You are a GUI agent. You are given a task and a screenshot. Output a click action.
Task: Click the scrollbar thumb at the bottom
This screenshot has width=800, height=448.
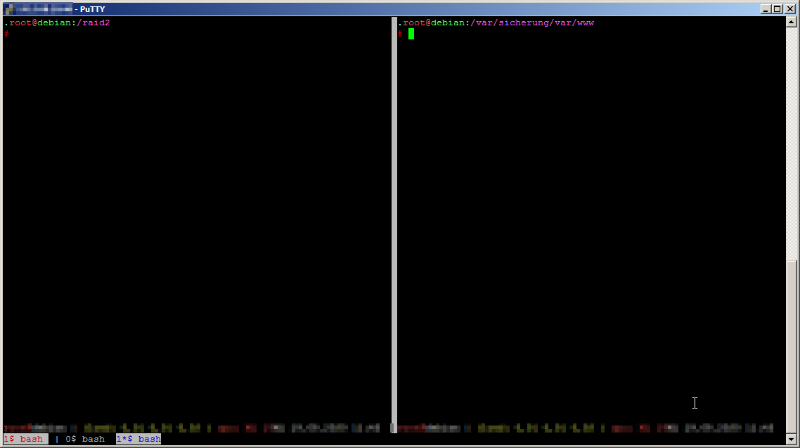pos(792,346)
